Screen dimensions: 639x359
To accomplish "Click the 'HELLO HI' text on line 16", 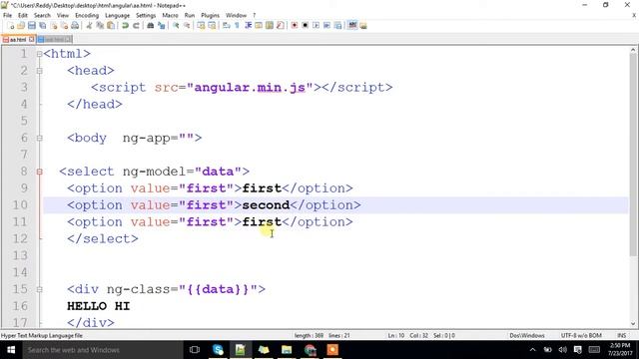I will coord(98,306).
